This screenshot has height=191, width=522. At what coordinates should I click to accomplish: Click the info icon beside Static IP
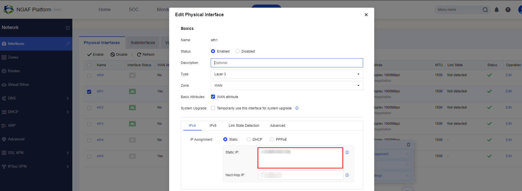point(347,152)
